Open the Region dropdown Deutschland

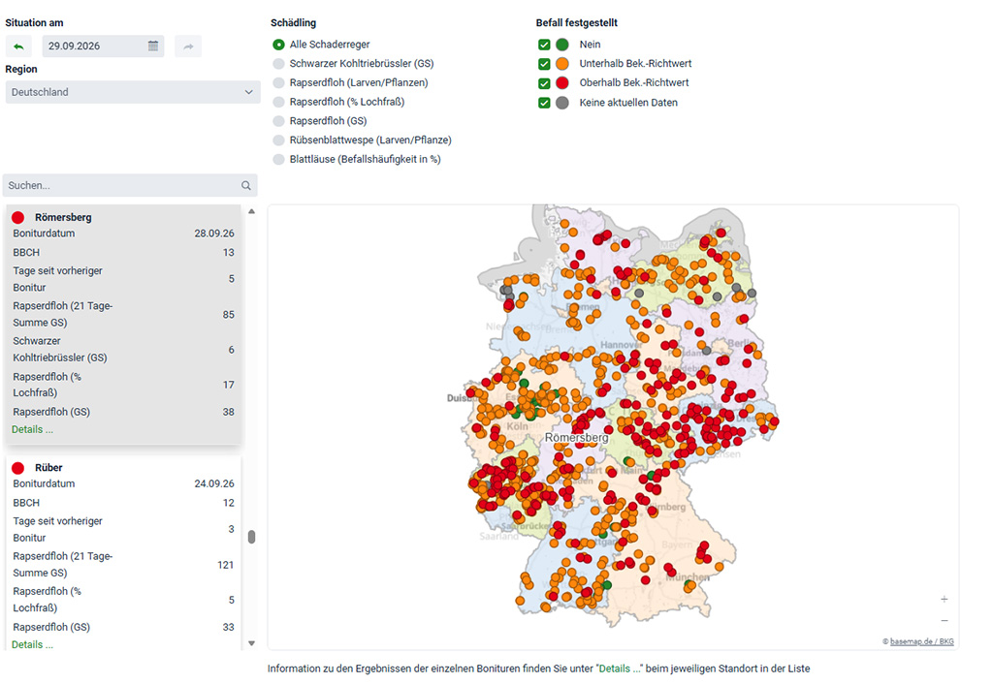pos(133,92)
